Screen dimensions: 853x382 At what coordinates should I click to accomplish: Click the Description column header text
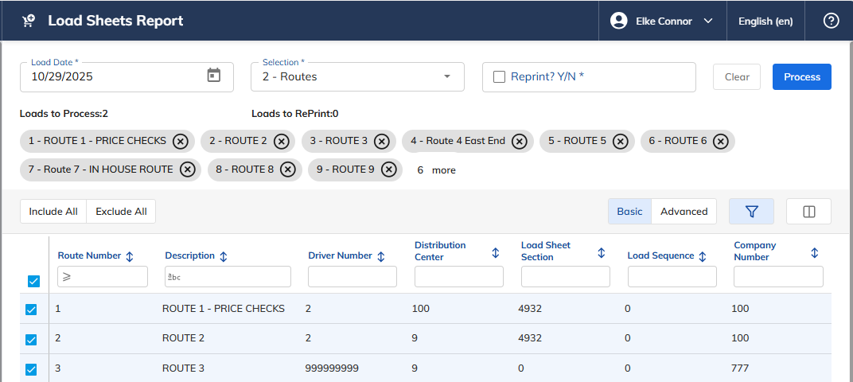pos(190,255)
